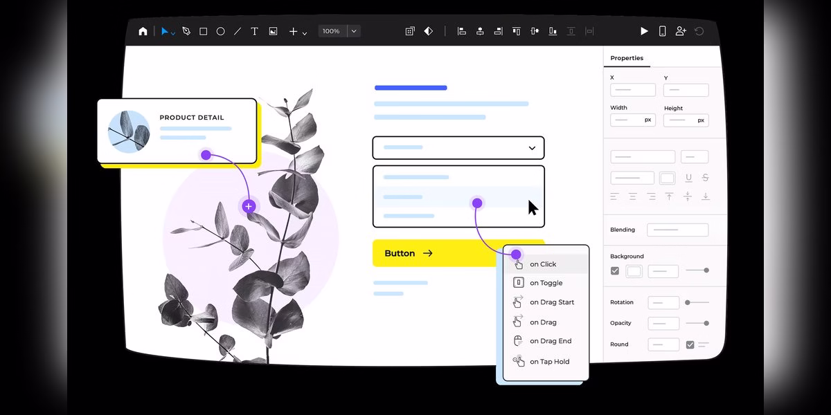This screenshot has width=831, height=415.
Task: Align selection to horizontal centers
Action: click(480, 31)
